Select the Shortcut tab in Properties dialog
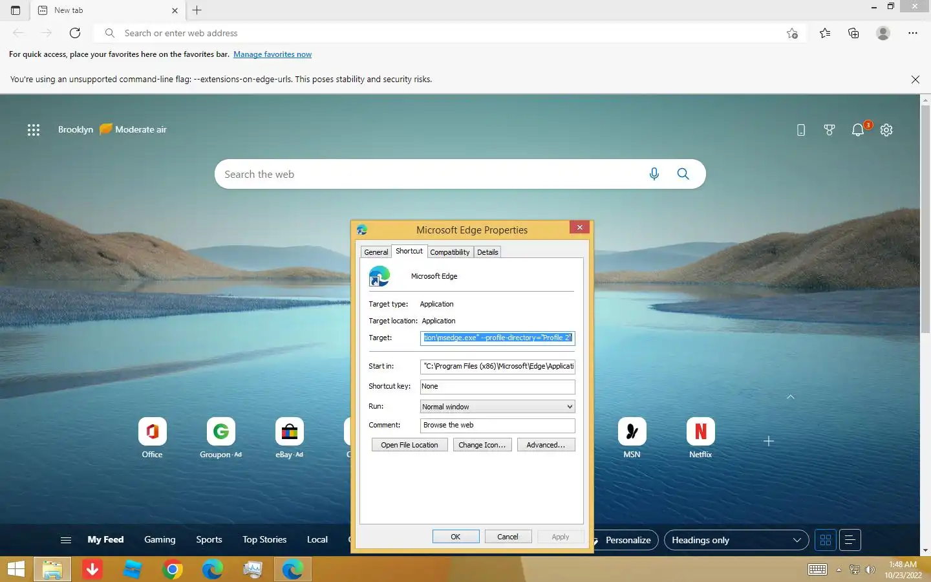The image size is (931, 582). [x=409, y=251]
